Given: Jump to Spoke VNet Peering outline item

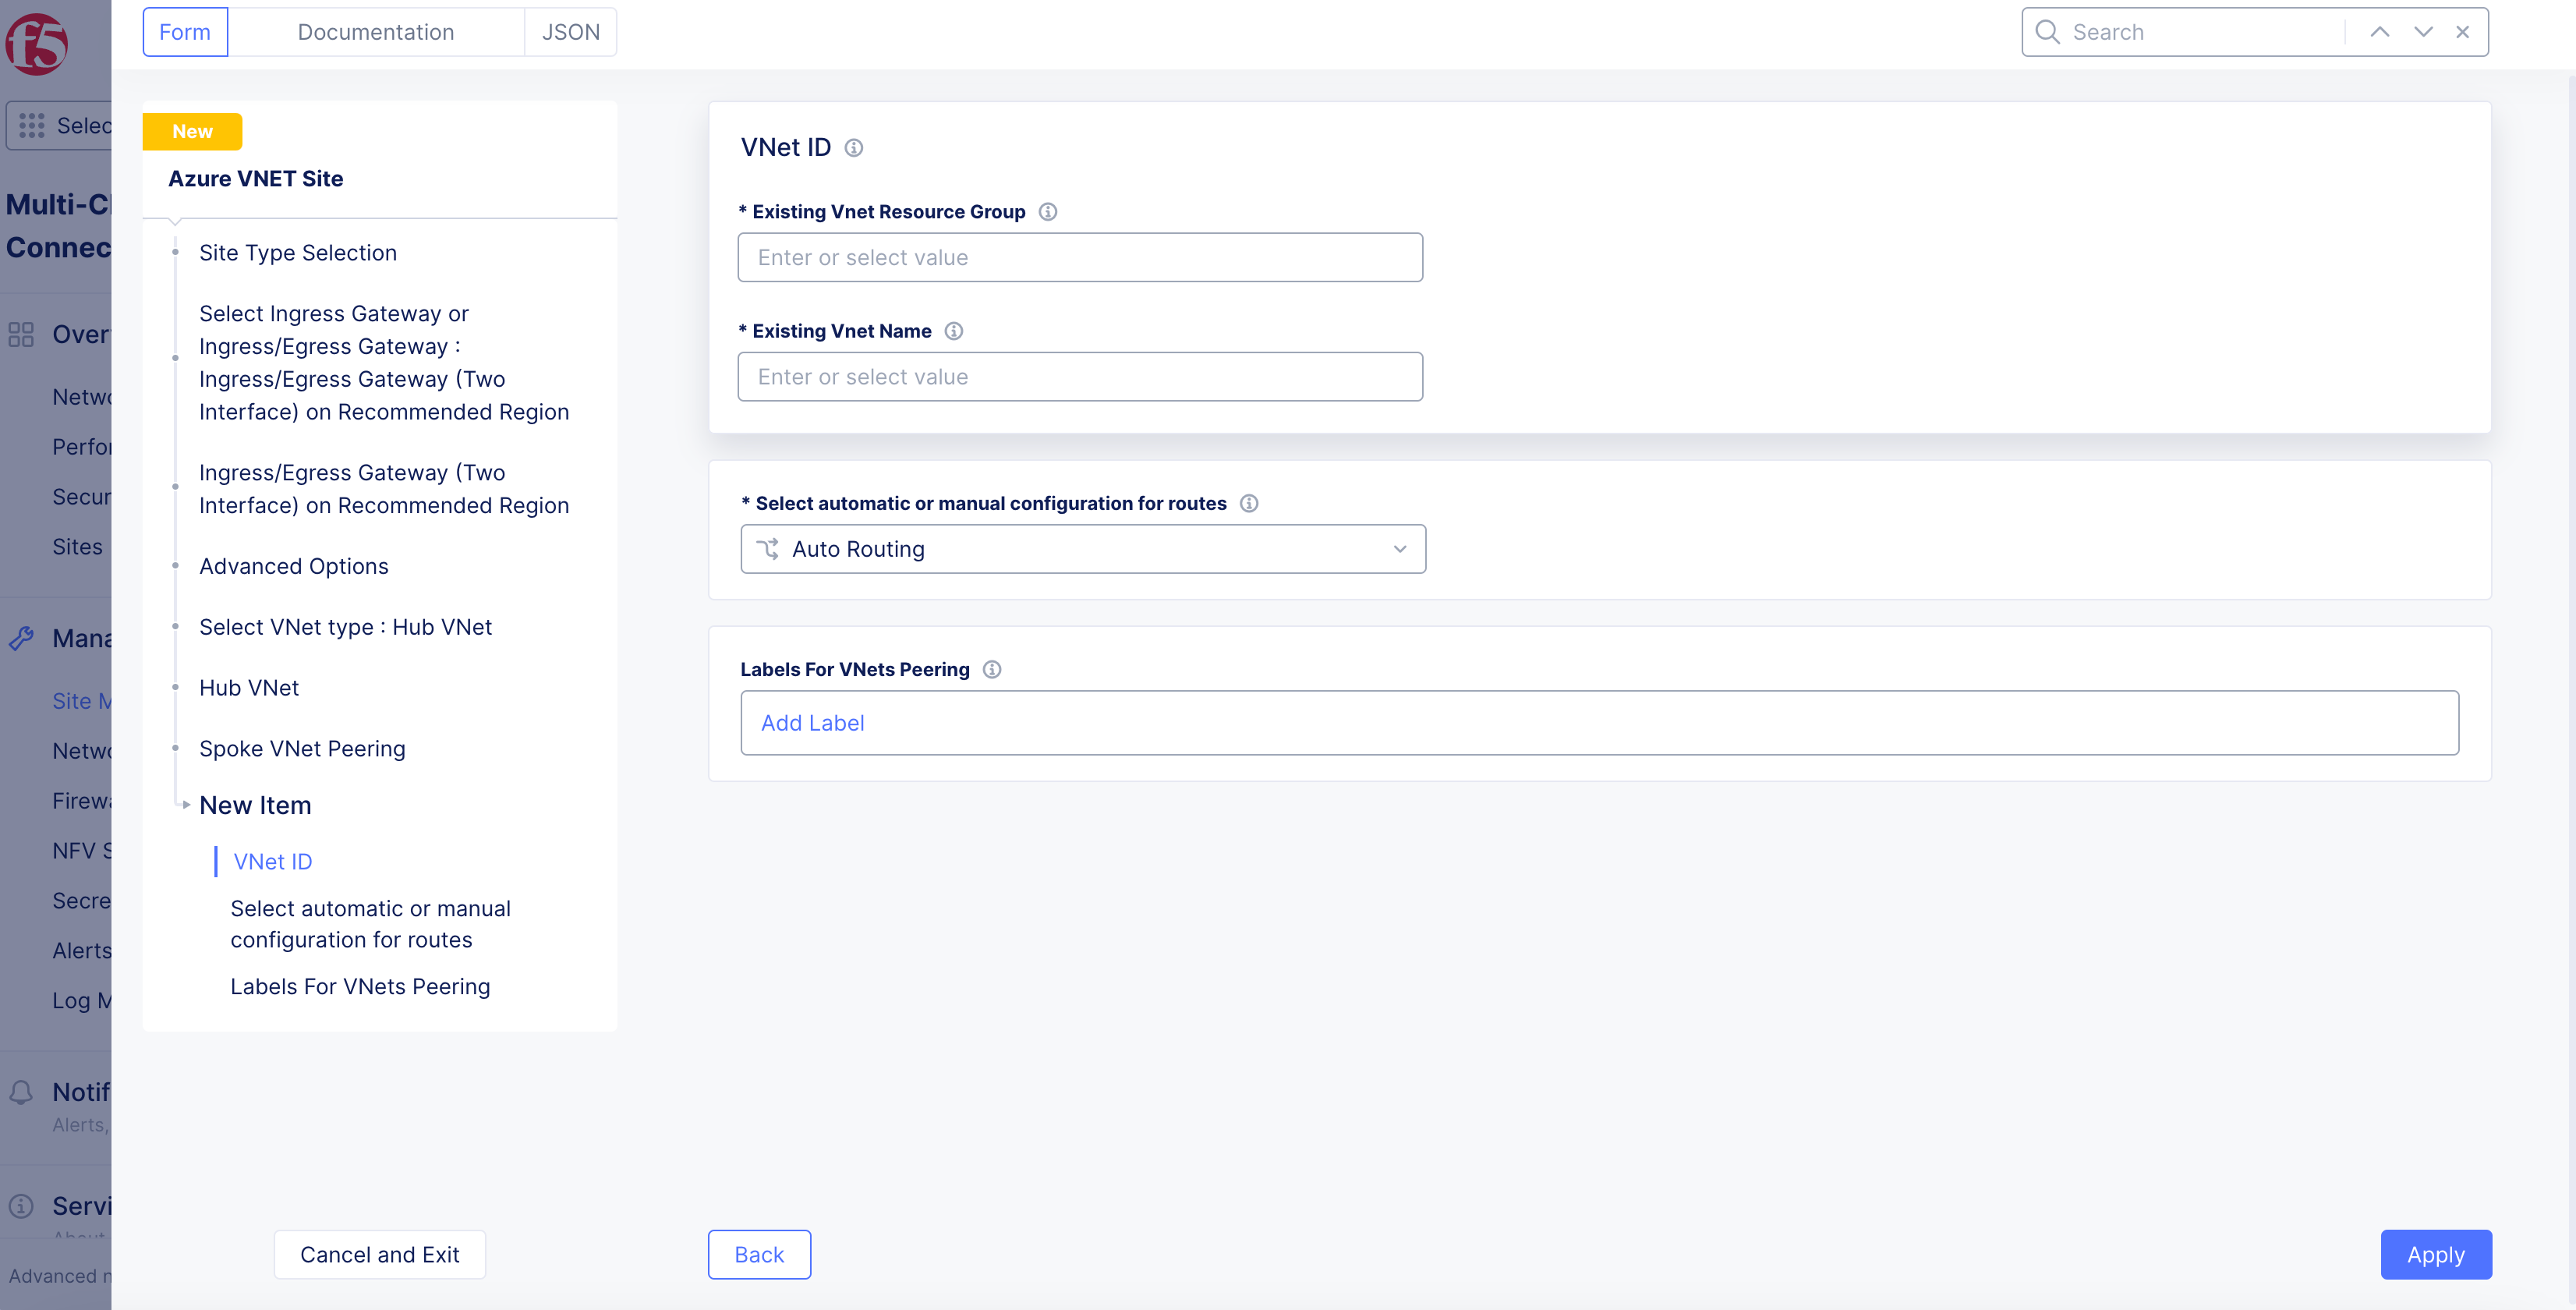Looking at the screenshot, I should 301,749.
